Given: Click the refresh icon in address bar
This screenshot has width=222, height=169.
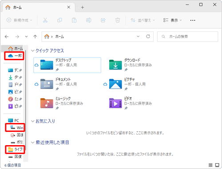Looking at the screenshot, I should pyautogui.click(x=148, y=36).
